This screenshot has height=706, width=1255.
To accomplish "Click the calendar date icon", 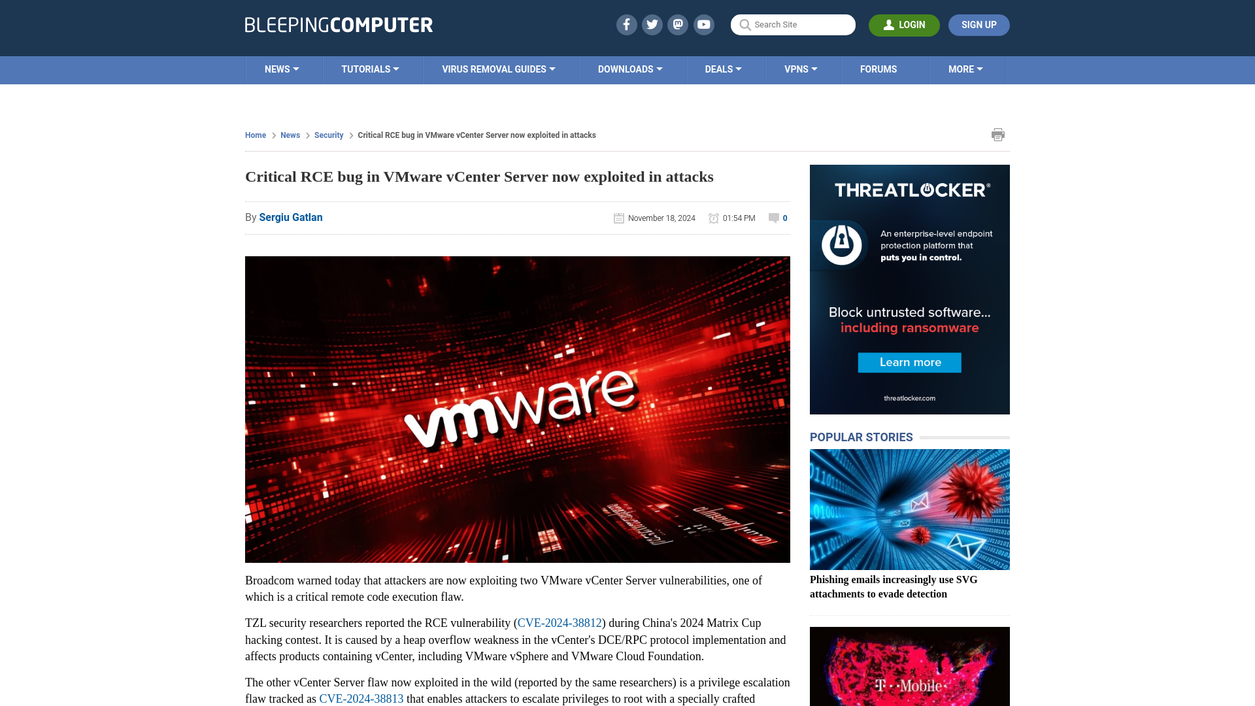I will point(619,218).
